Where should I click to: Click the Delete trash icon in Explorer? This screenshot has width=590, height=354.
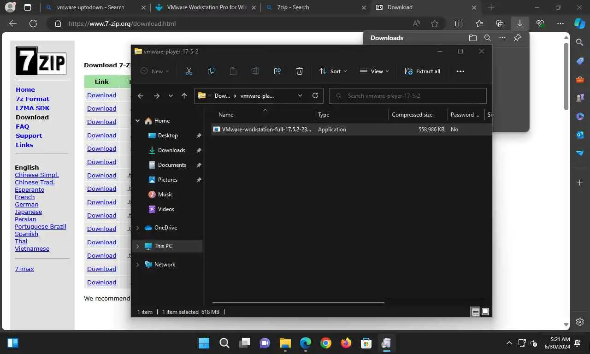click(299, 71)
